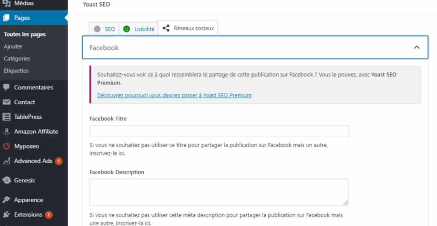Open the TablePress menu
This screenshot has width=437, height=226.
click(34, 117)
